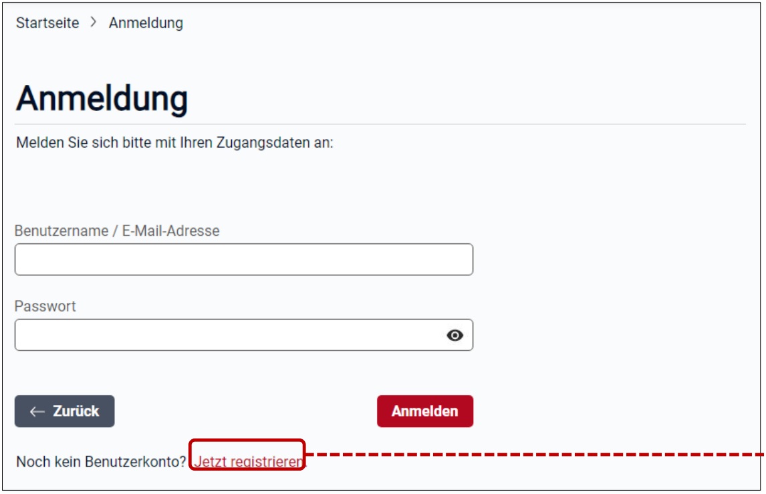Click the Passwort field label
The width and height of the screenshot is (766, 494).
click(45, 306)
